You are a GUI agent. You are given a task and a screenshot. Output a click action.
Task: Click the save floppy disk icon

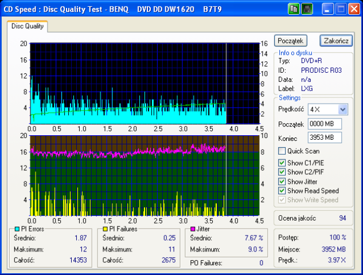pyautogui.click(x=307, y=9)
